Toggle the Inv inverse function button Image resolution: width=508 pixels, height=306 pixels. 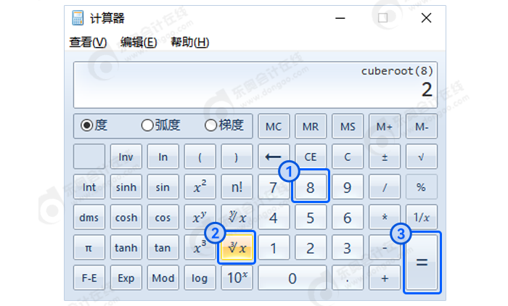tap(126, 157)
